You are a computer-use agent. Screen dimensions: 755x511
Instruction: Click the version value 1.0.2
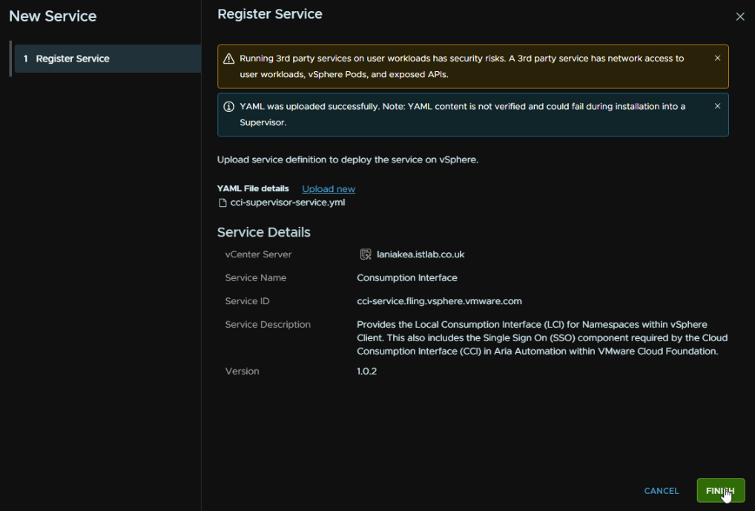366,372
